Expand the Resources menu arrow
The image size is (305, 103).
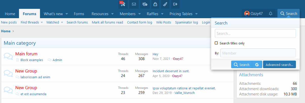point(112,14)
